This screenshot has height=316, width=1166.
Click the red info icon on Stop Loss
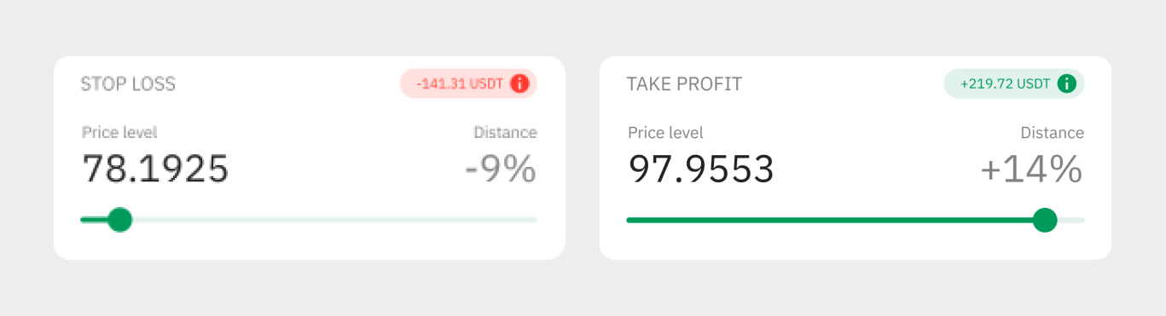(x=519, y=83)
